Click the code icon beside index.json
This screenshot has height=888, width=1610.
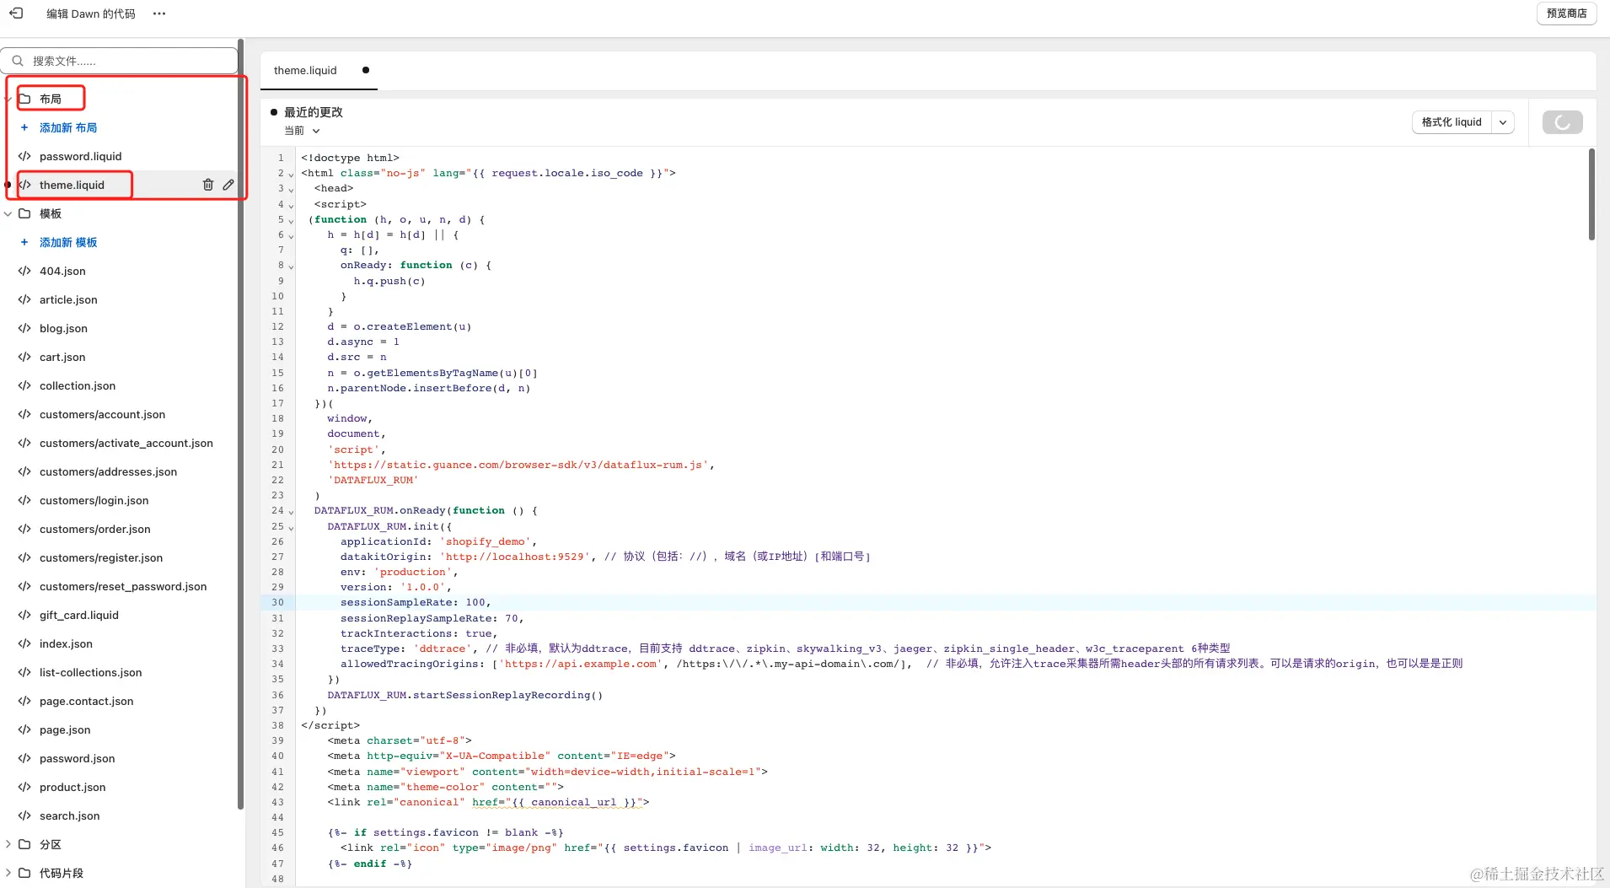[x=24, y=644]
